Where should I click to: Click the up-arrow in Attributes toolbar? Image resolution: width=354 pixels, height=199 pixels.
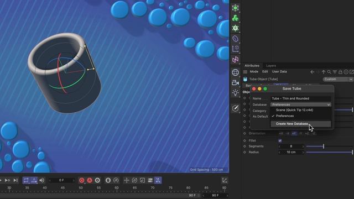324,72
